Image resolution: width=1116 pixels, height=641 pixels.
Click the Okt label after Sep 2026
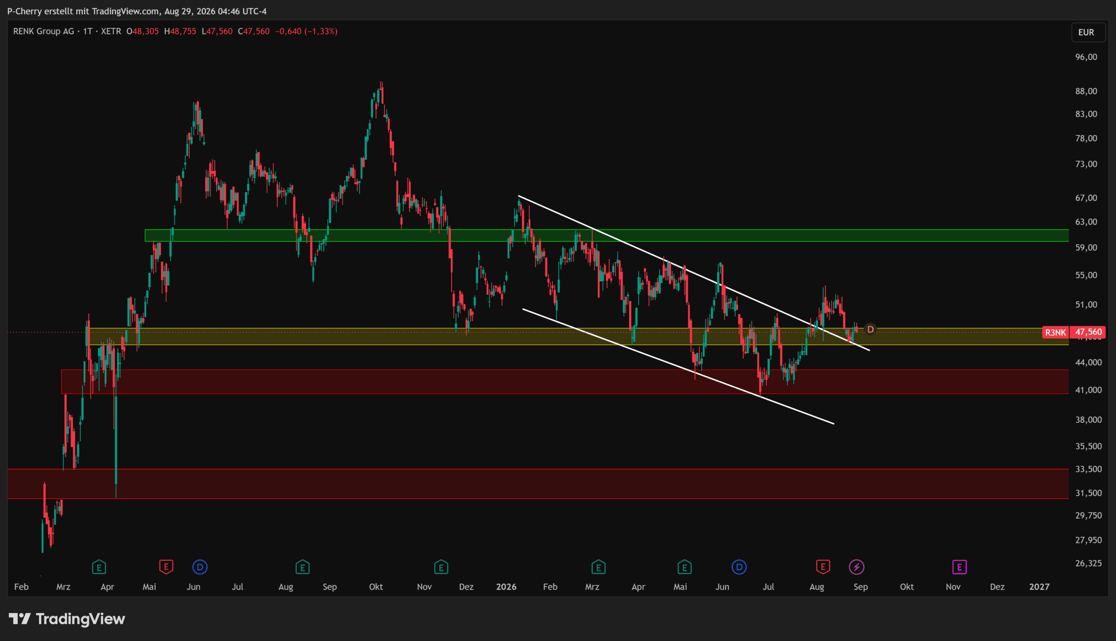[x=907, y=587]
